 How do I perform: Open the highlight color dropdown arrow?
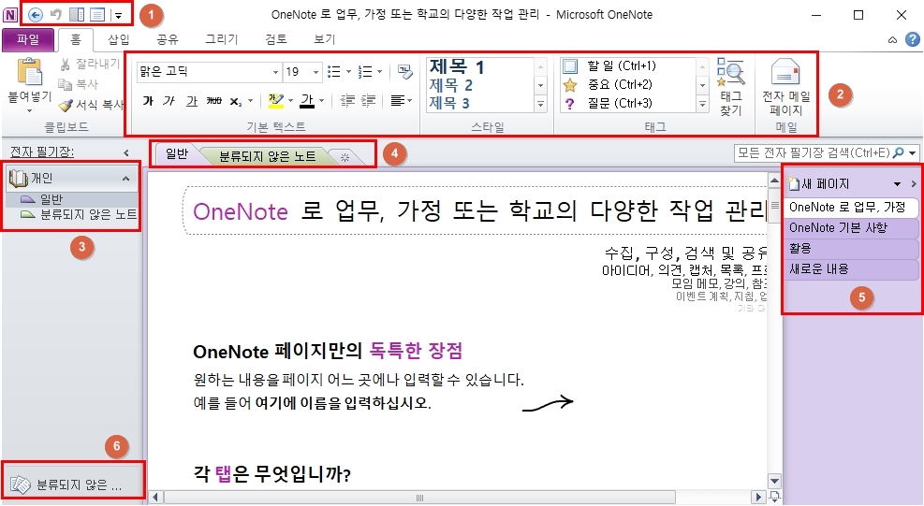pos(290,101)
